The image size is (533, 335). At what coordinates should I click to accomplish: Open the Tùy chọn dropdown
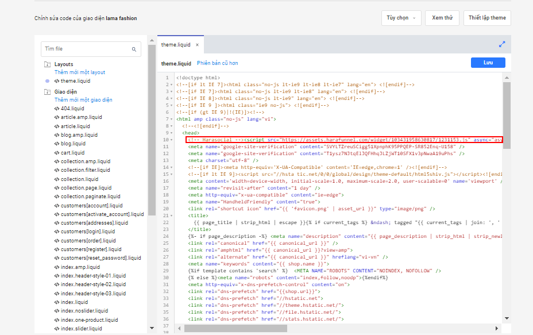pos(401,18)
